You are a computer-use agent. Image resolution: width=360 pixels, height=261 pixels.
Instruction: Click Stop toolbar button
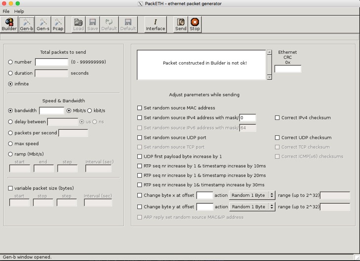195,25
